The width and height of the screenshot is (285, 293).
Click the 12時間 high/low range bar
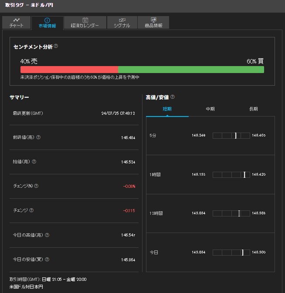231,213
